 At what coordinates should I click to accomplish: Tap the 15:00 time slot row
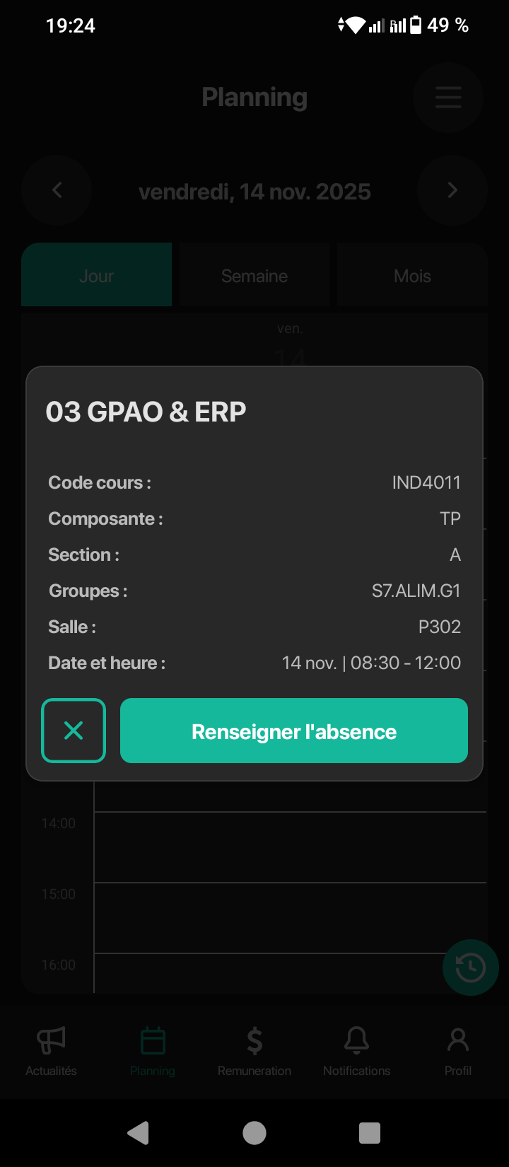tap(290, 917)
